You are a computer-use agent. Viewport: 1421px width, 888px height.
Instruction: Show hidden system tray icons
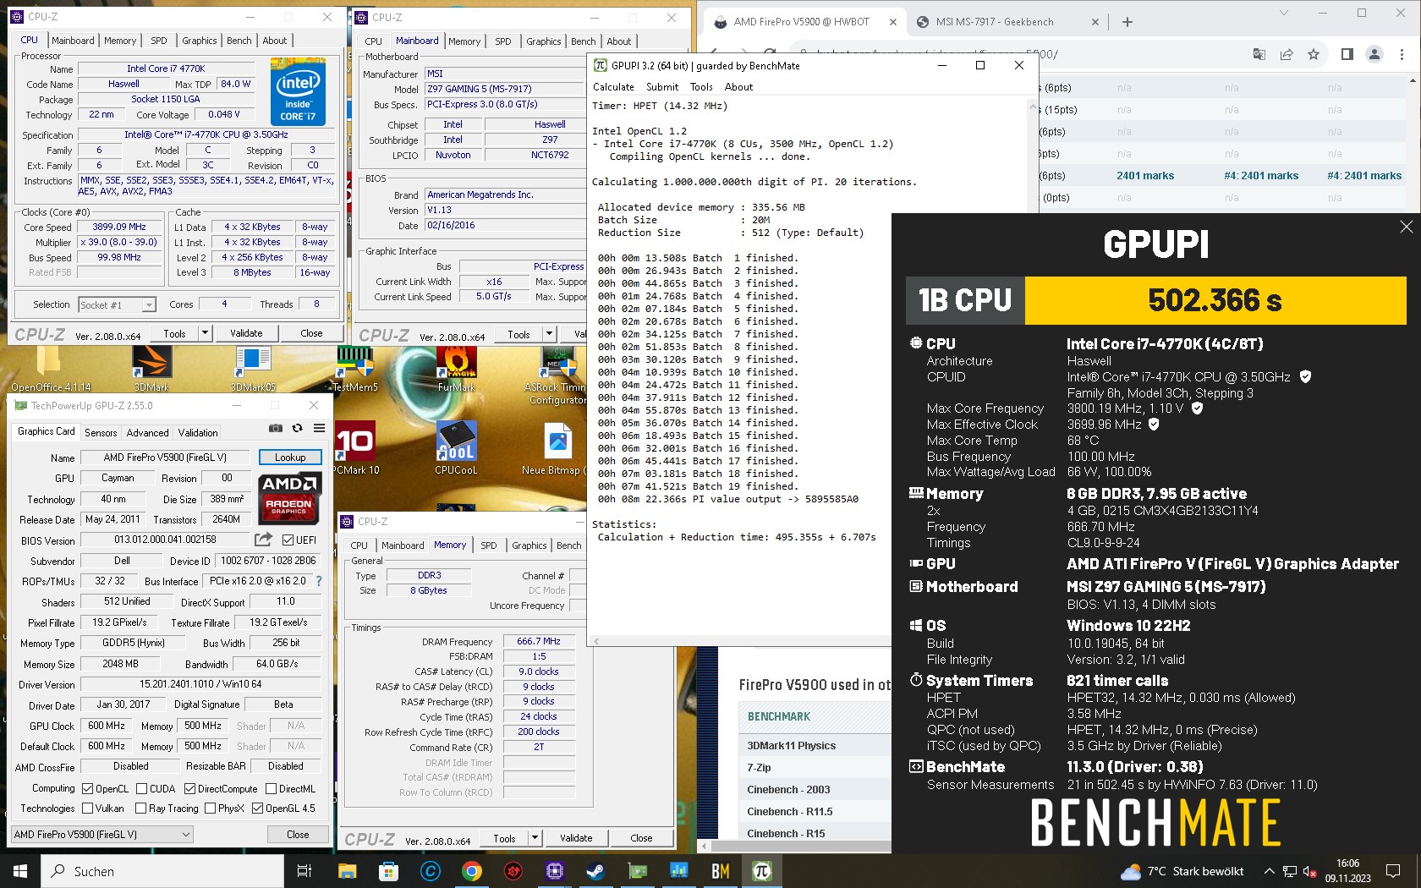1269,871
